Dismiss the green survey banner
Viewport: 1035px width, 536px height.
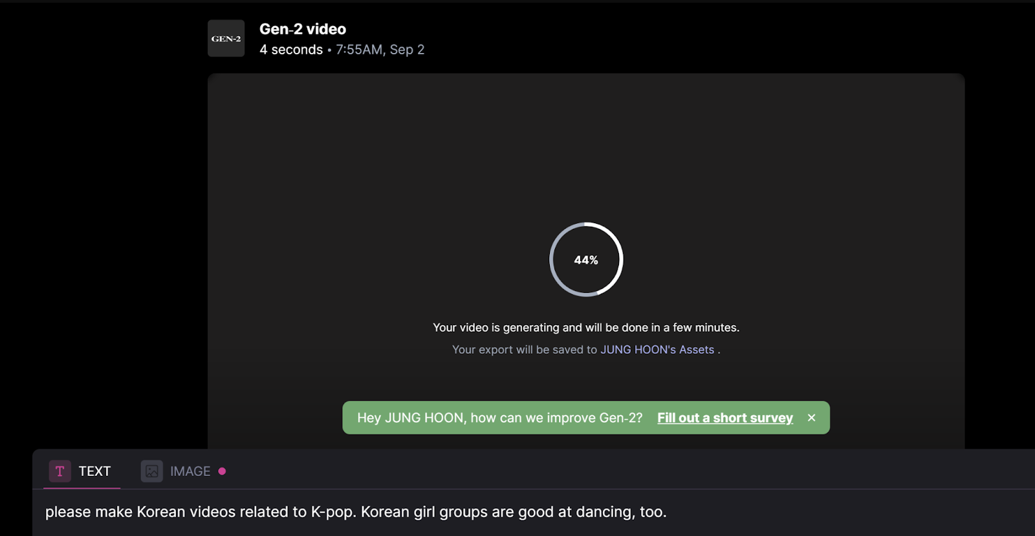[x=811, y=418]
